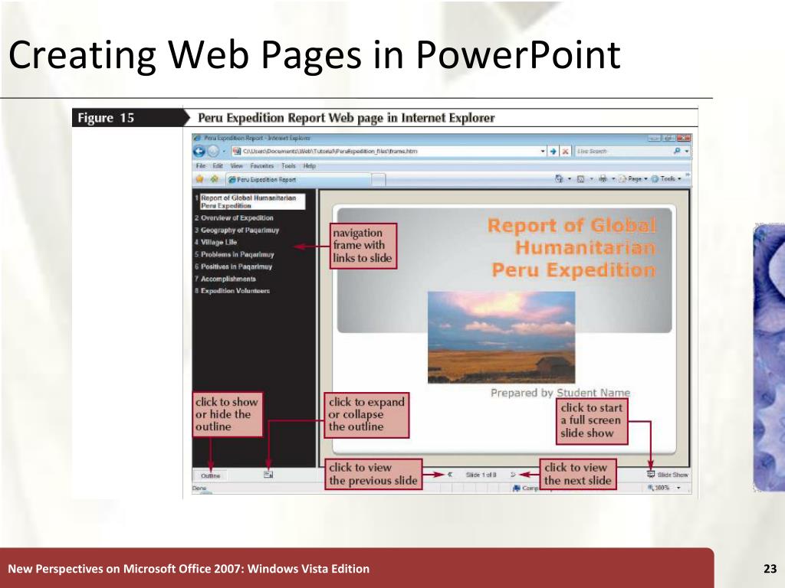Click the Add to Favorites star-plus icon

(x=215, y=179)
